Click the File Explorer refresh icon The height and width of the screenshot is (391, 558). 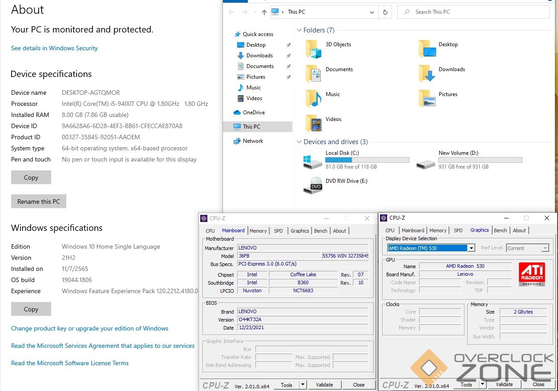(x=385, y=12)
